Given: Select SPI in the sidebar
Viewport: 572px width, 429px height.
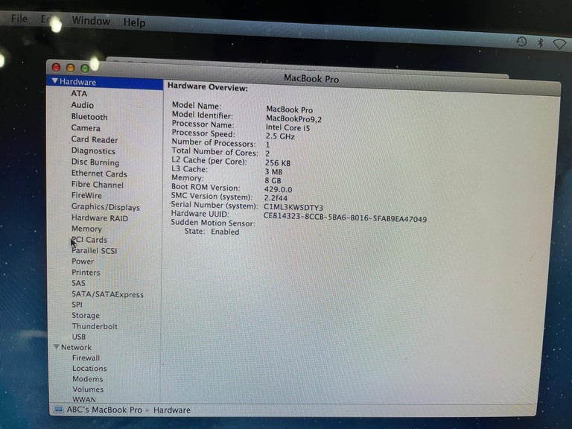Looking at the screenshot, I should point(77,305).
